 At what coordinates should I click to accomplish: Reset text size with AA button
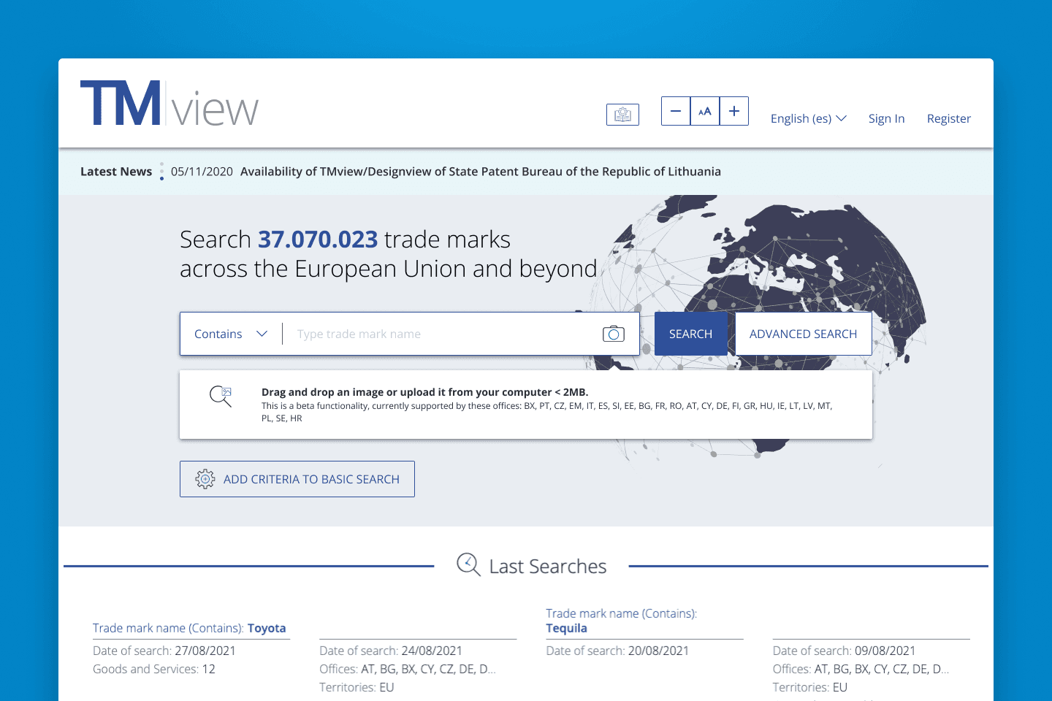click(x=705, y=111)
